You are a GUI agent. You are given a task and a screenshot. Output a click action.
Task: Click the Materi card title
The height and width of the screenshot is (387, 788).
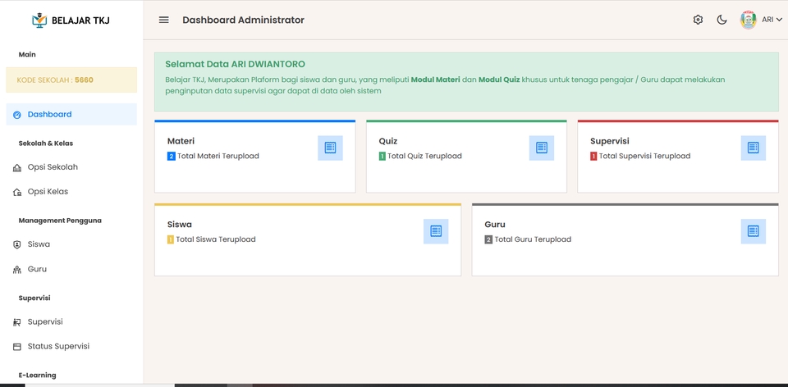point(181,141)
